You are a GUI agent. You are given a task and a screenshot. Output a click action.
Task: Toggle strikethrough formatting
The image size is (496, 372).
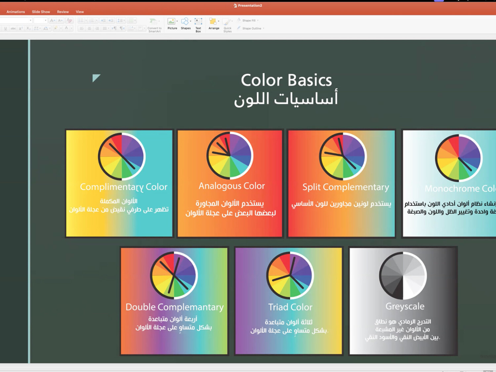tap(13, 28)
